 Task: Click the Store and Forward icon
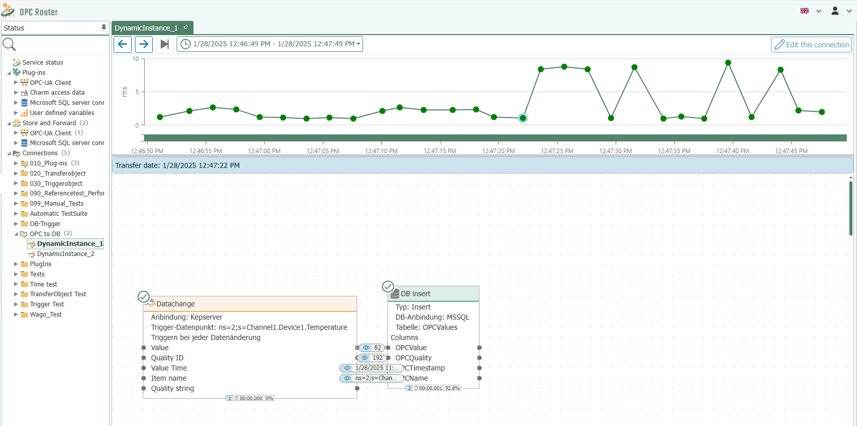(x=17, y=123)
